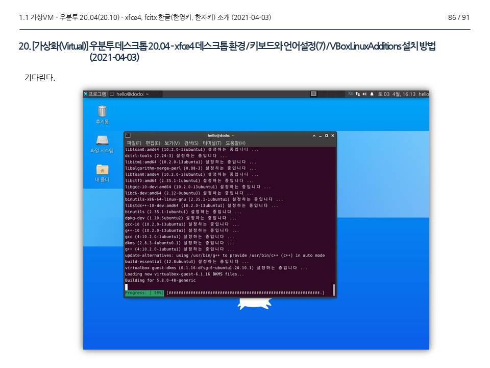The width and height of the screenshot is (490, 368).
Task: Click the line 'Building for 5.8.0-48-generic'
Action: click(x=160, y=281)
